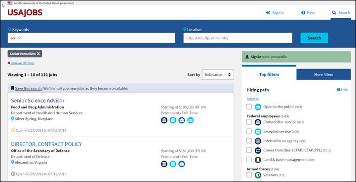Click the Excepted service icon in filters
The height and width of the screenshot is (182, 356).
(x=258, y=132)
